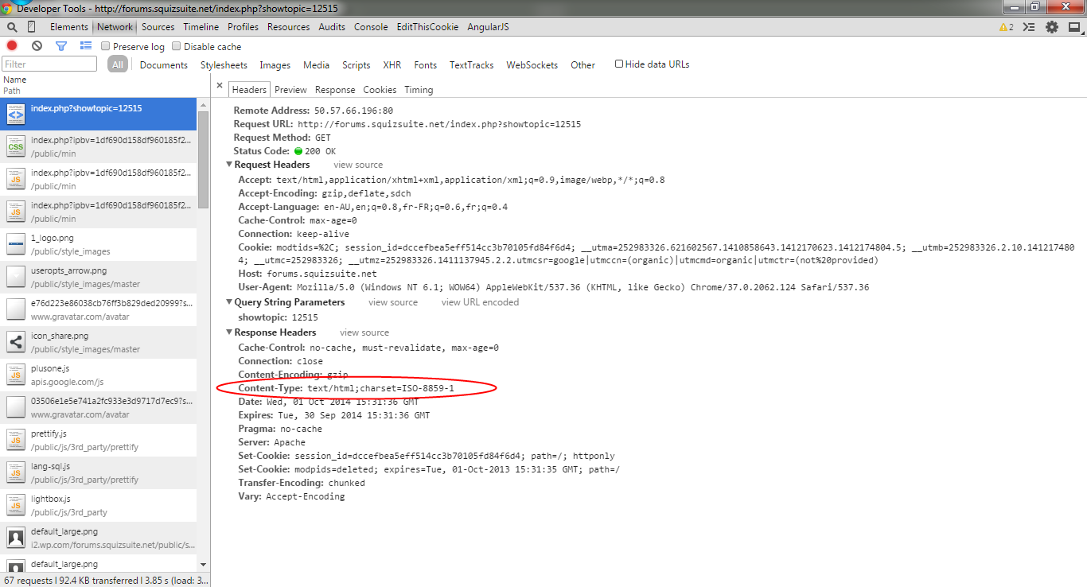Viewport: 1087px width, 587px height.
Task: Switch to the Elements panel
Action: (x=68, y=26)
